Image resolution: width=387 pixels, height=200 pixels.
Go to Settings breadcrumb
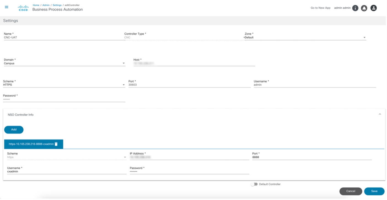point(57,5)
